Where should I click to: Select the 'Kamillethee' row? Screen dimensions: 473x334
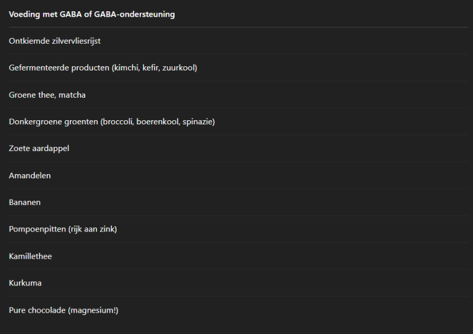(x=30, y=256)
